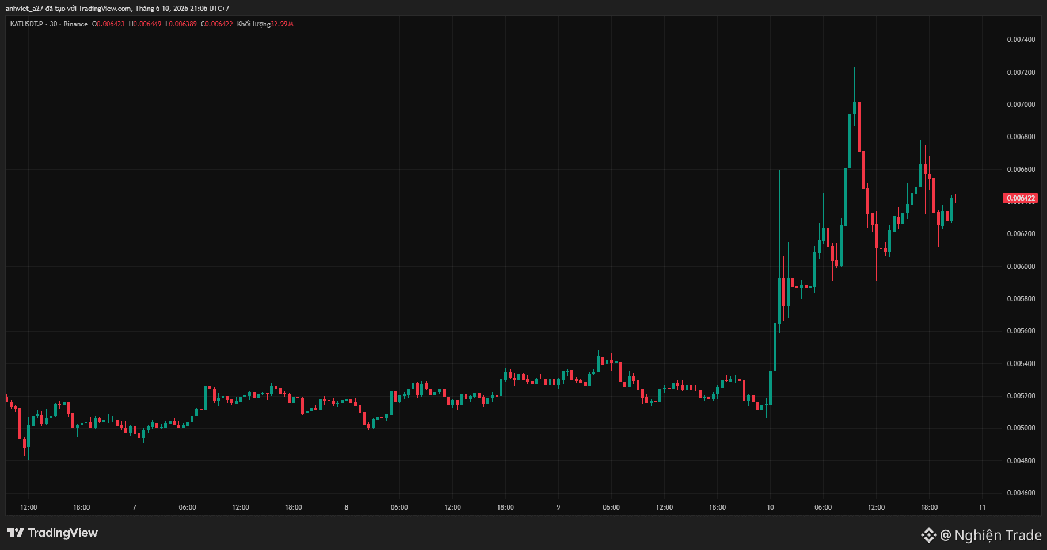Select the close value C 0.006422
The width and height of the screenshot is (1047, 550).
pyautogui.click(x=217, y=24)
